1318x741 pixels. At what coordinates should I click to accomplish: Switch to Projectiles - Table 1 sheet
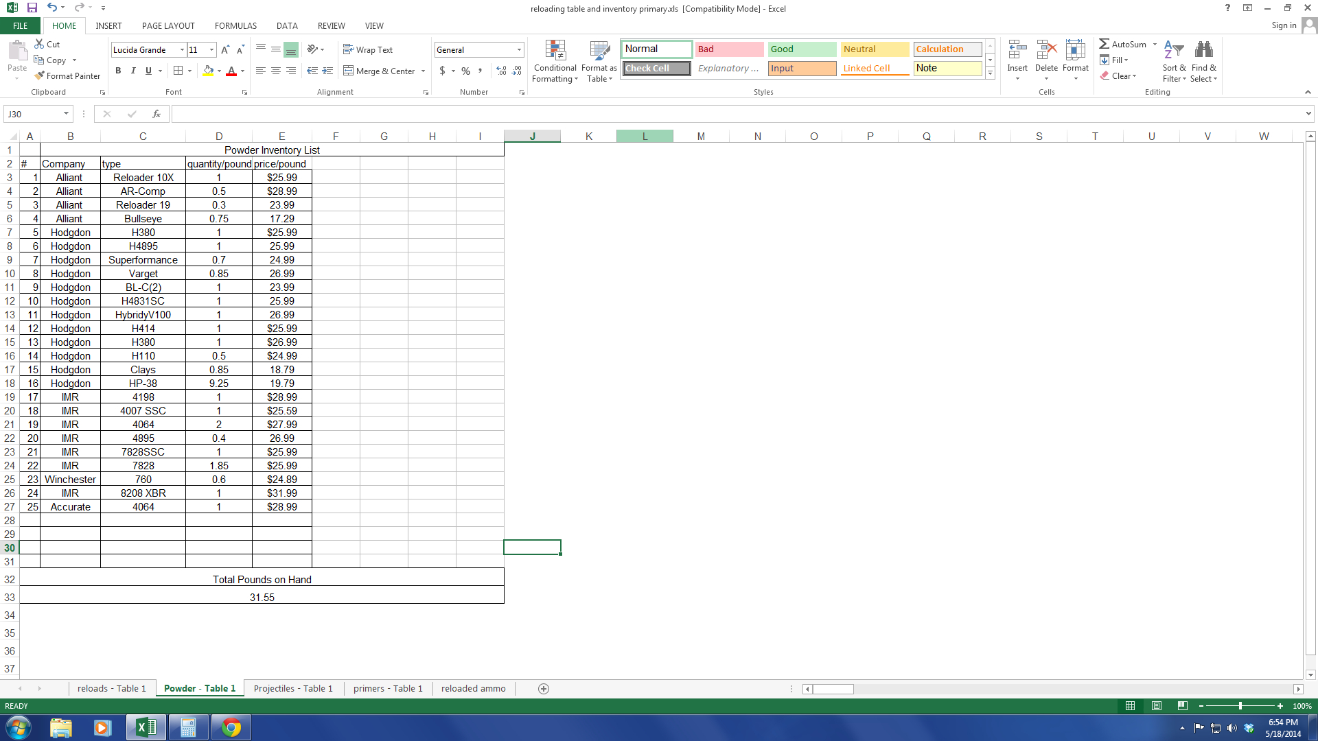(x=293, y=689)
